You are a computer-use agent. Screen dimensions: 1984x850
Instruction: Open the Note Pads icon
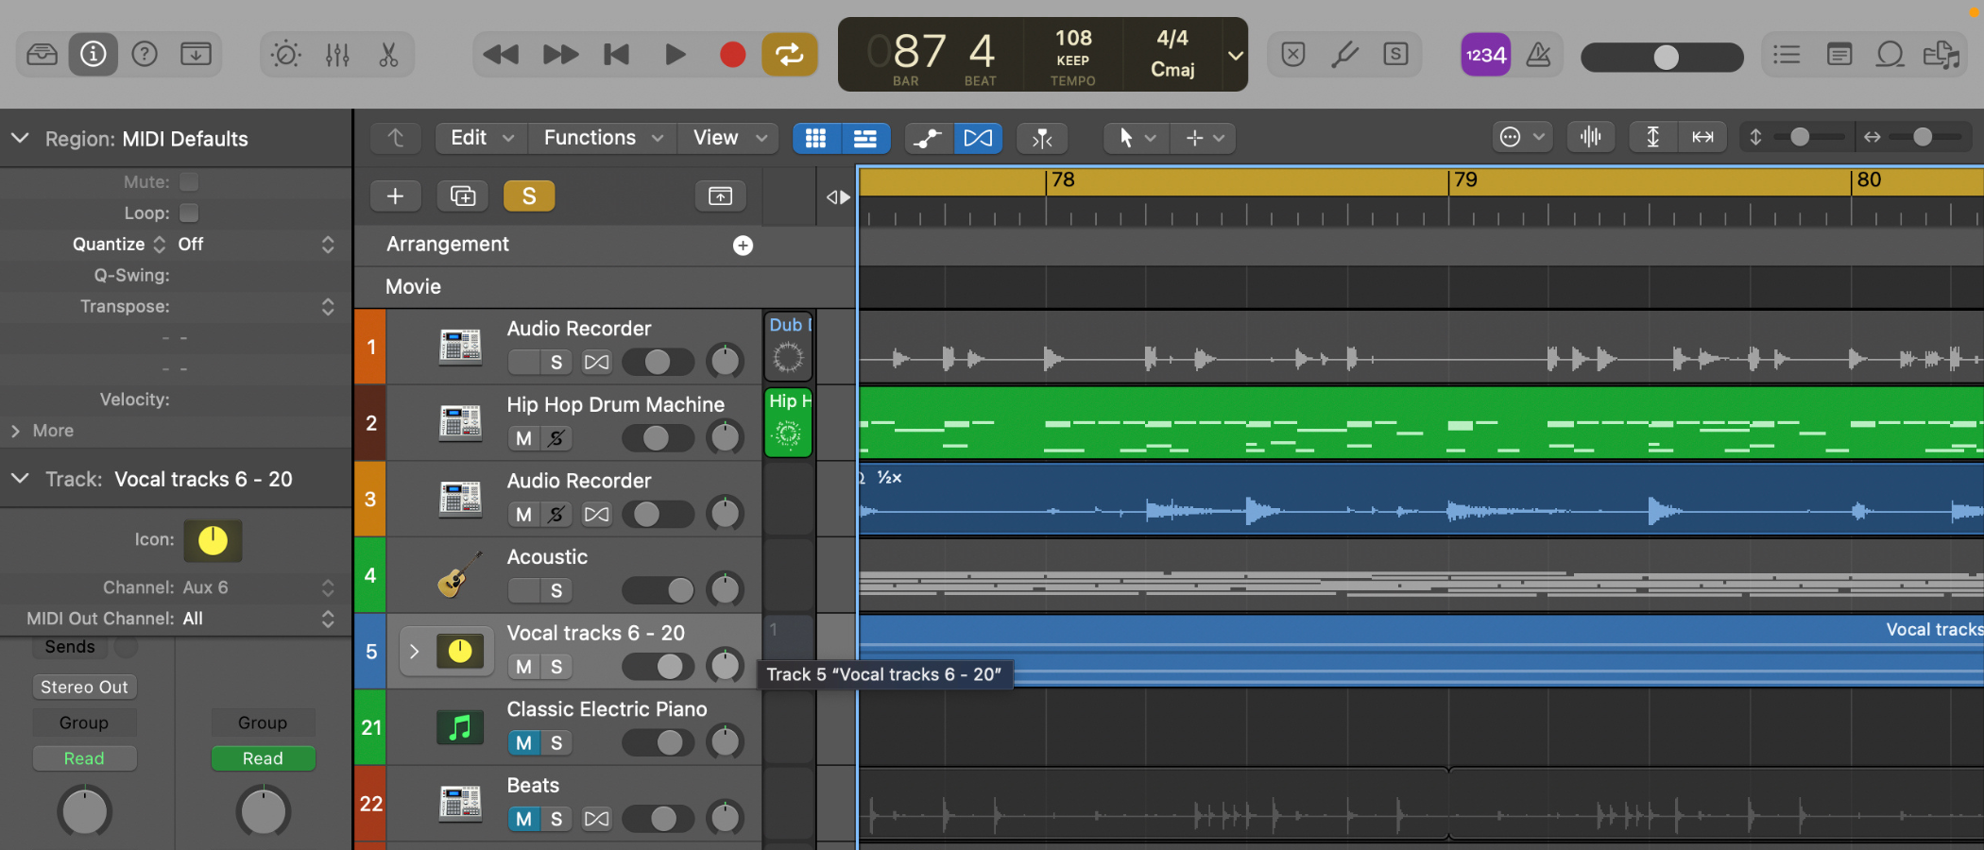(x=1839, y=55)
